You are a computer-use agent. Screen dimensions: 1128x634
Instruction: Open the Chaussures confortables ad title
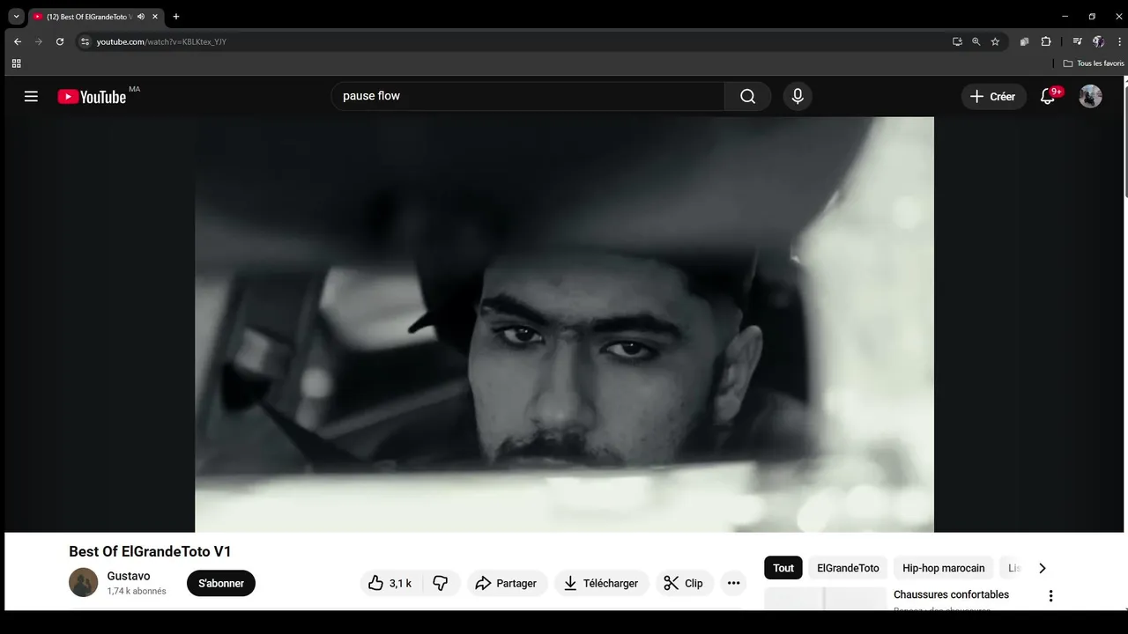951,594
